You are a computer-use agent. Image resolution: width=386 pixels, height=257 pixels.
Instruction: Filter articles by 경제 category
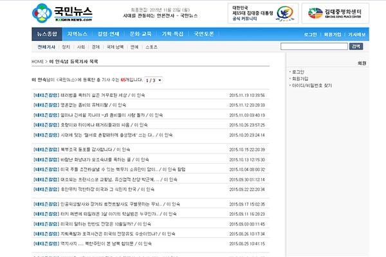95,47
